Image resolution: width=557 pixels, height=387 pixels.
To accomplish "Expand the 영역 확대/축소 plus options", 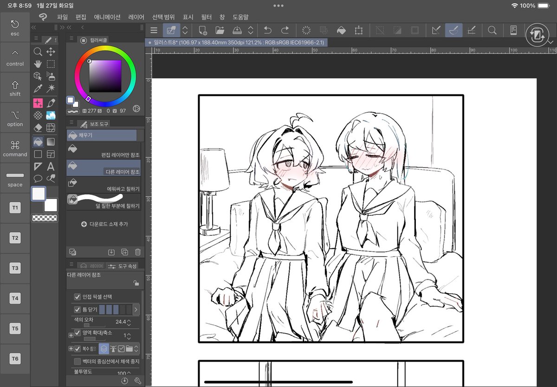I will [71, 335].
